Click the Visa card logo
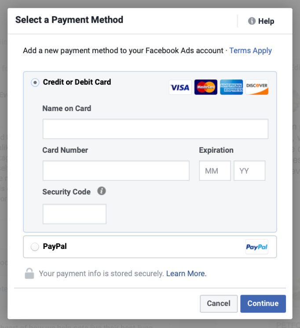Image resolution: width=300 pixels, height=328 pixels. pos(180,87)
